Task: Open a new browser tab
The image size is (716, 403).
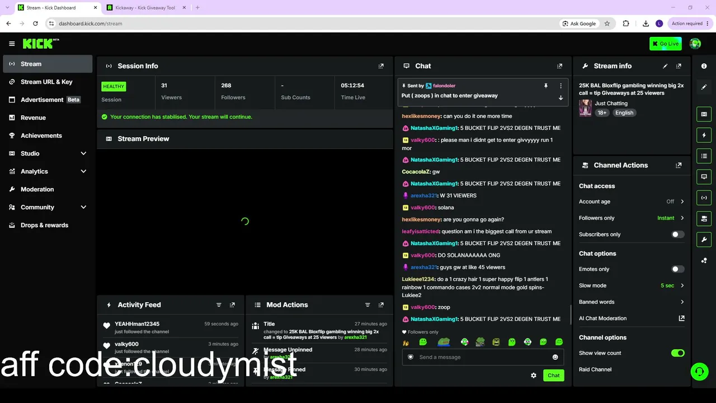Action: coord(197,8)
